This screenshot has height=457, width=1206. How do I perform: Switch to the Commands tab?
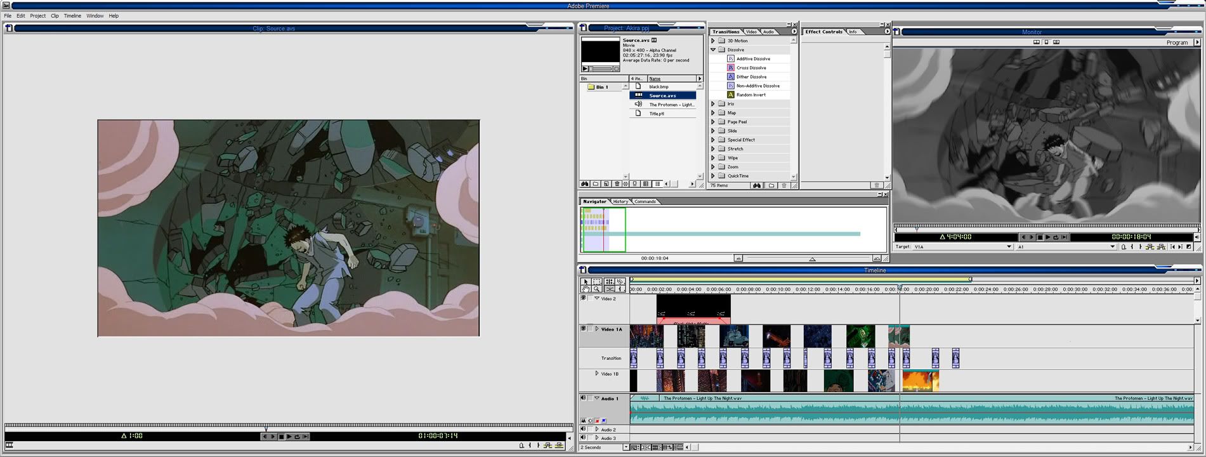tap(645, 201)
